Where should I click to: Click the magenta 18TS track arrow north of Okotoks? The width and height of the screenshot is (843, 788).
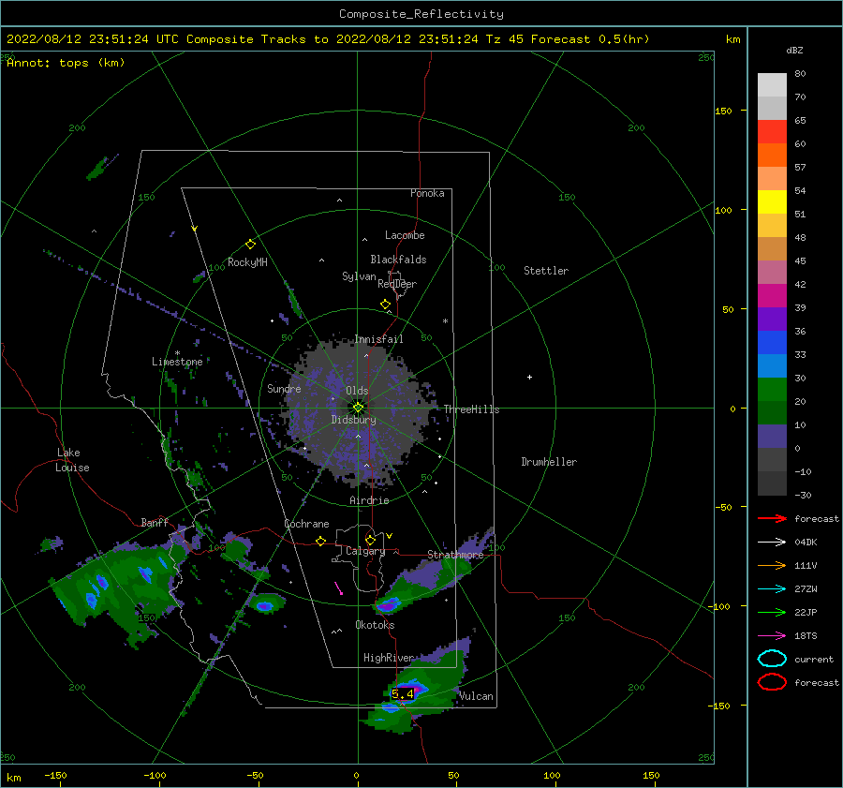pos(338,588)
